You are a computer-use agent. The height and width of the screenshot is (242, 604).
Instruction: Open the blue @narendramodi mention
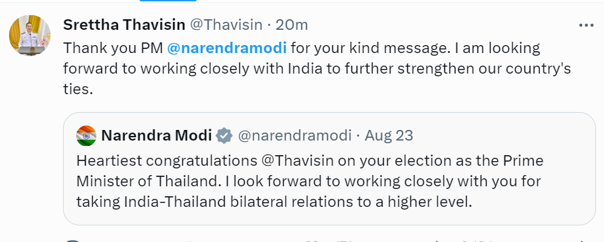[227, 48]
